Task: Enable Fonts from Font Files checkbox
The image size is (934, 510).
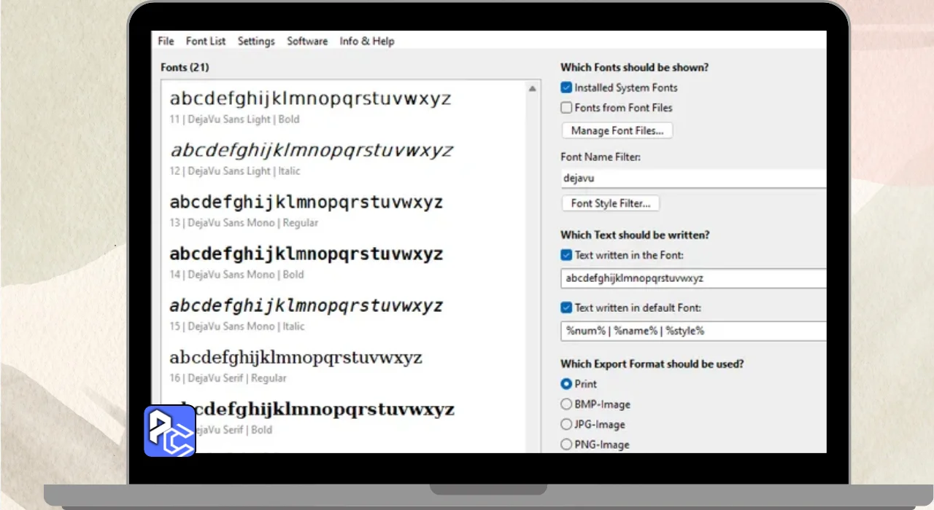Action: coord(566,108)
